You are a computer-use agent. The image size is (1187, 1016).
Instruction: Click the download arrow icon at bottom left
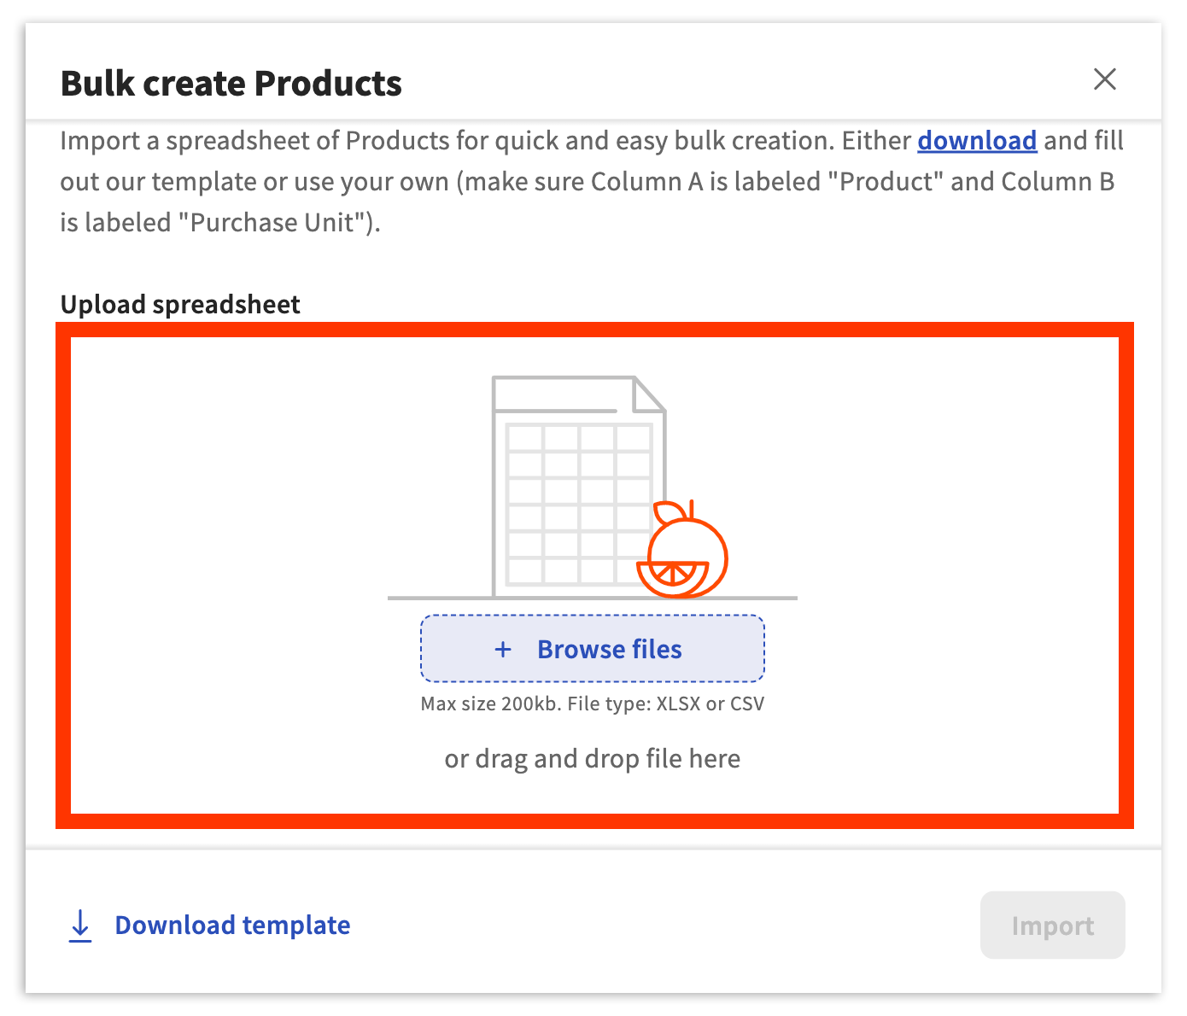click(80, 925)
